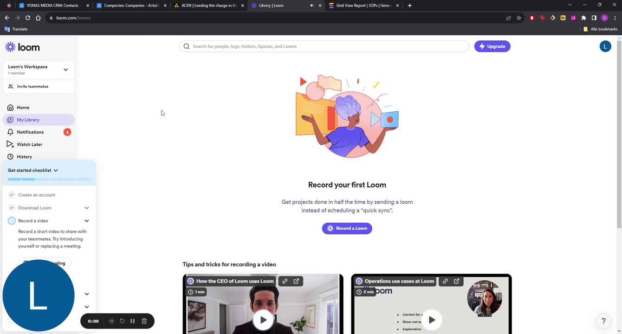622x334 pixels.
Task: Delete the recording with trash icon
Action: click(x=144, y=321)
